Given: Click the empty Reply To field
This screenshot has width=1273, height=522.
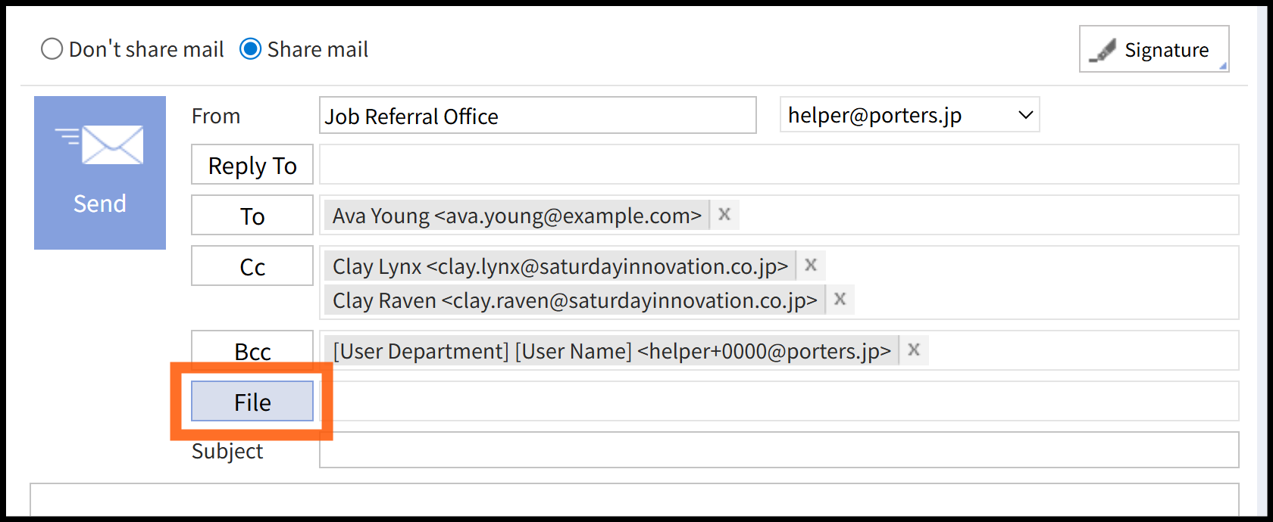Looking at the screenshot, I should pyautogui.click(x=779, y=165).
